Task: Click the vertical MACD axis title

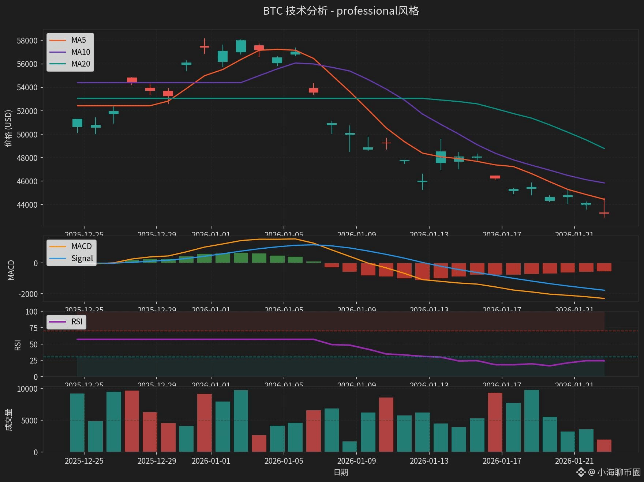Action: [11, 270]
